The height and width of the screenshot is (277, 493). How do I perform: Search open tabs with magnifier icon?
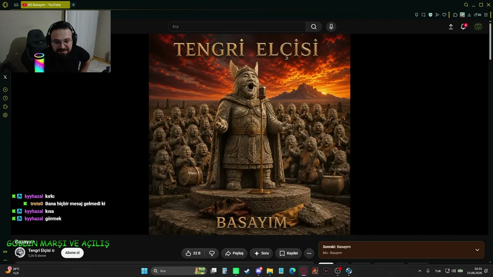[x=466, y=5]
